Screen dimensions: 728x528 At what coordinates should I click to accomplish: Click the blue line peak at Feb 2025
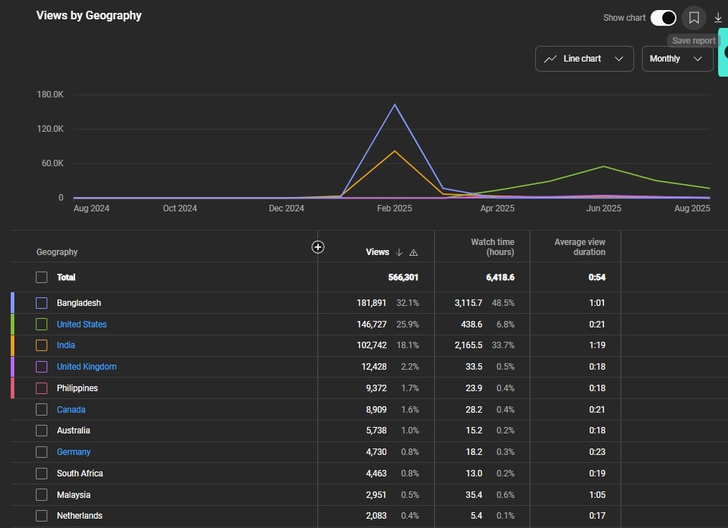394,105
